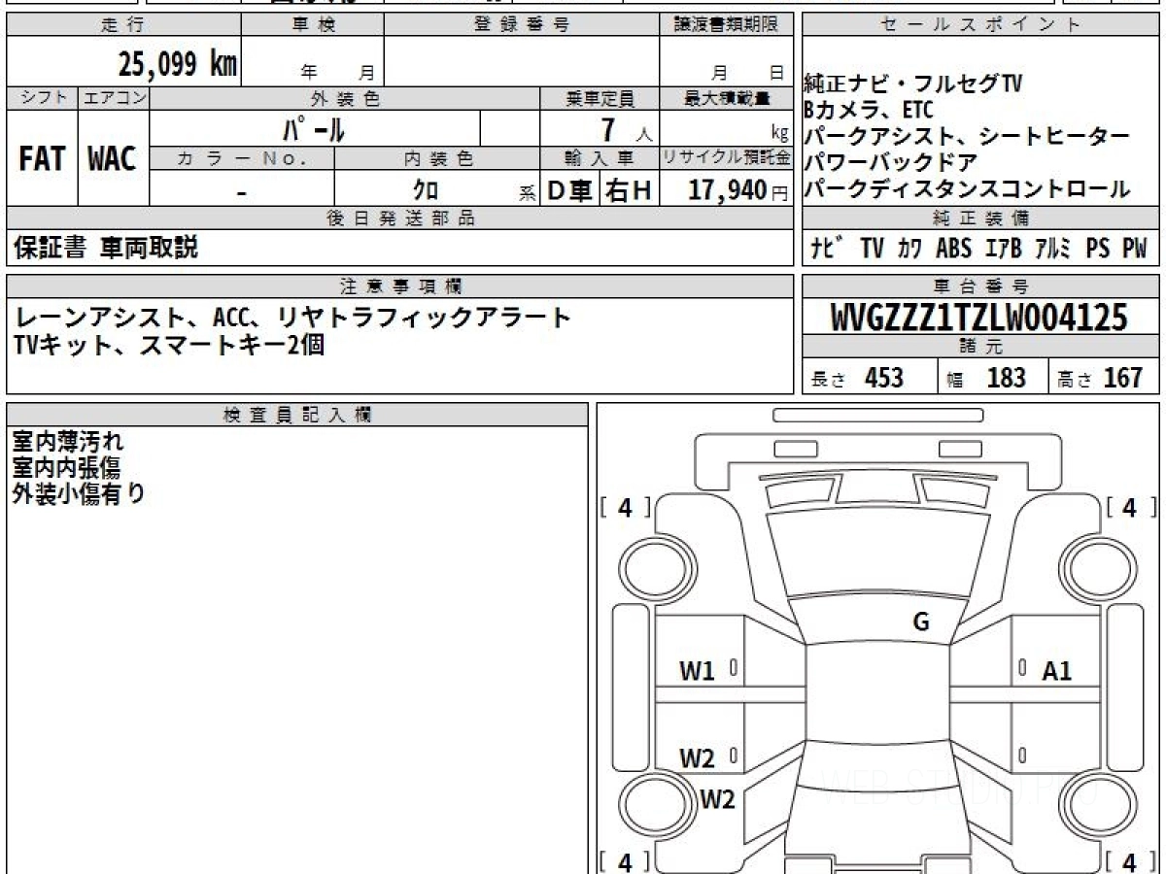Select the 登録番号 header cell

pyautogui.click(x=522, y=25)
